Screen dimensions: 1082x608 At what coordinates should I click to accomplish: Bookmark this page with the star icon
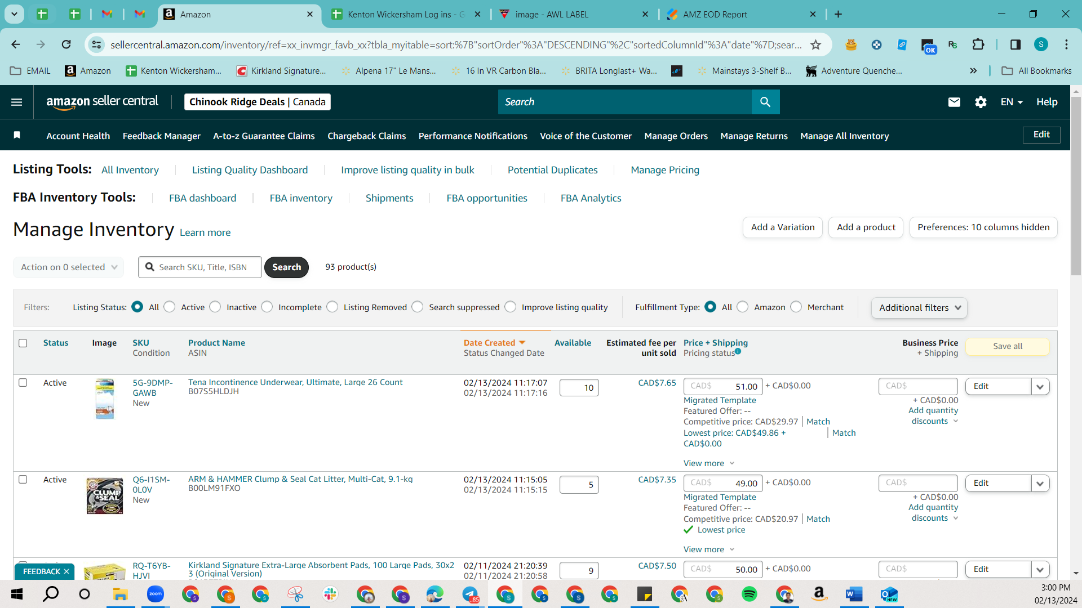click(x=815, y=44)
